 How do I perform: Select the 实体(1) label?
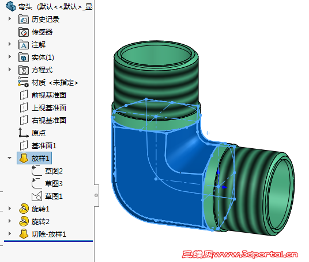[43, 57]
